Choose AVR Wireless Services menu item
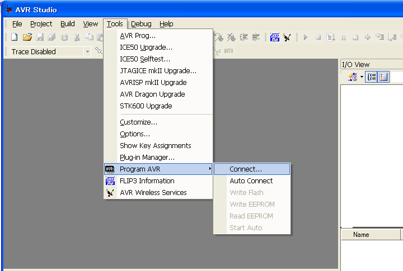Screen dimensions: 403x271 click(x=158, y=192)
